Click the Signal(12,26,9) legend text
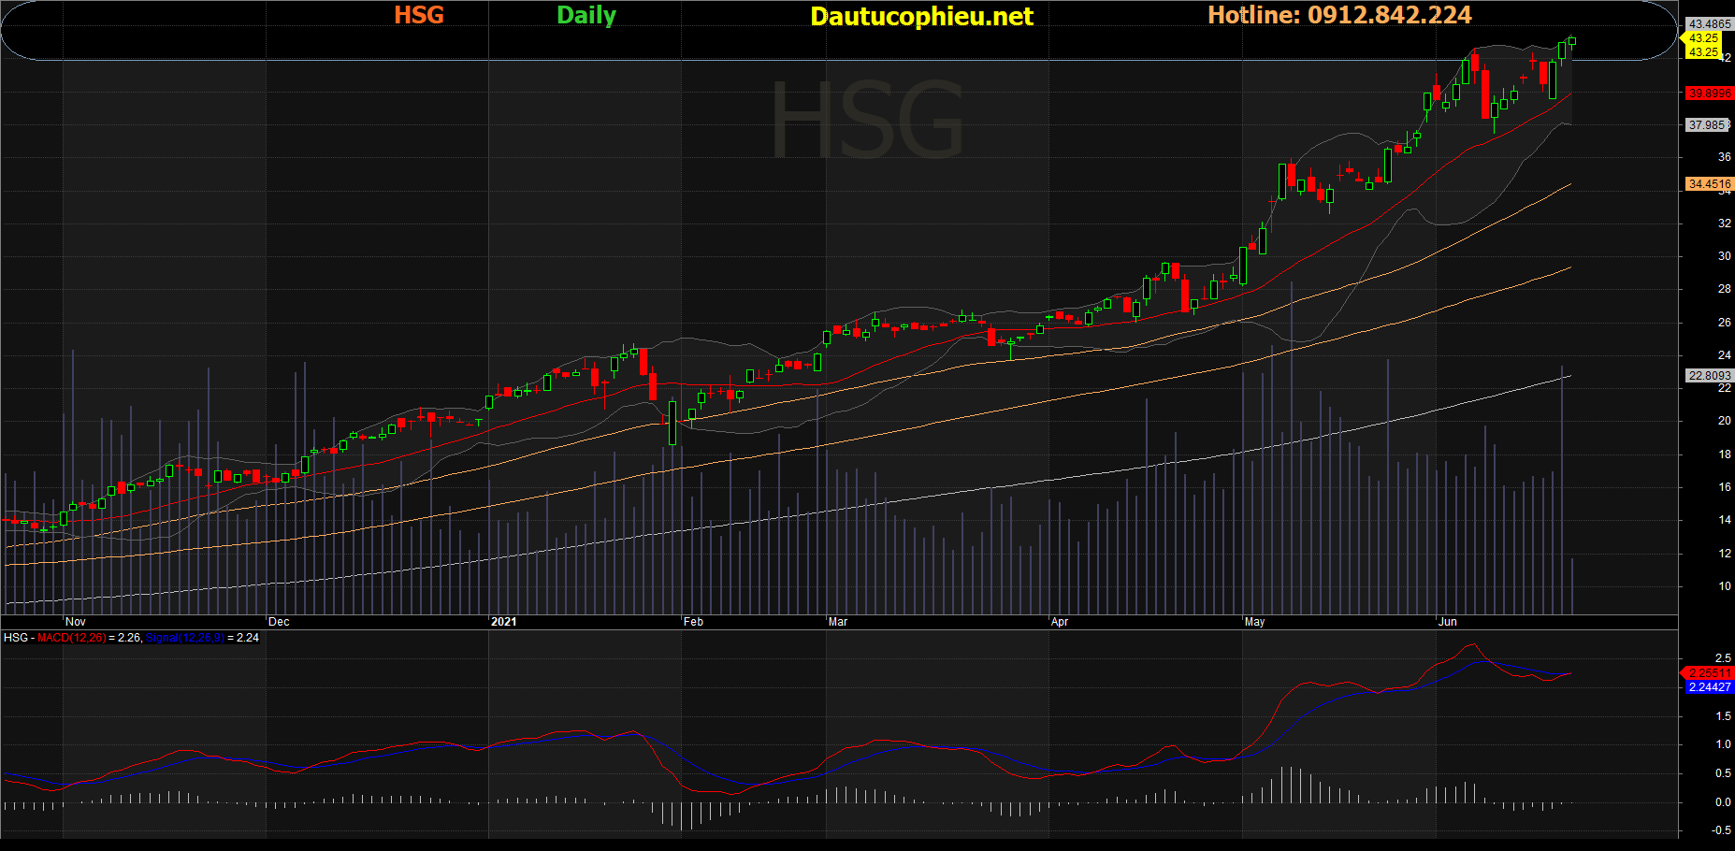 (185, 638)
